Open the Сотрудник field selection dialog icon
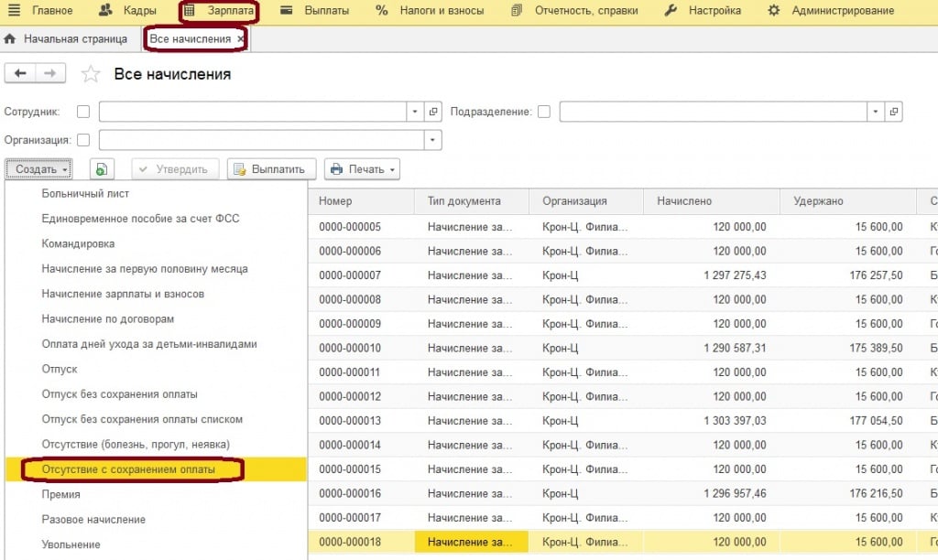This screenshot has height=560, width=938. pyautogui.click(x=434, y=112)
